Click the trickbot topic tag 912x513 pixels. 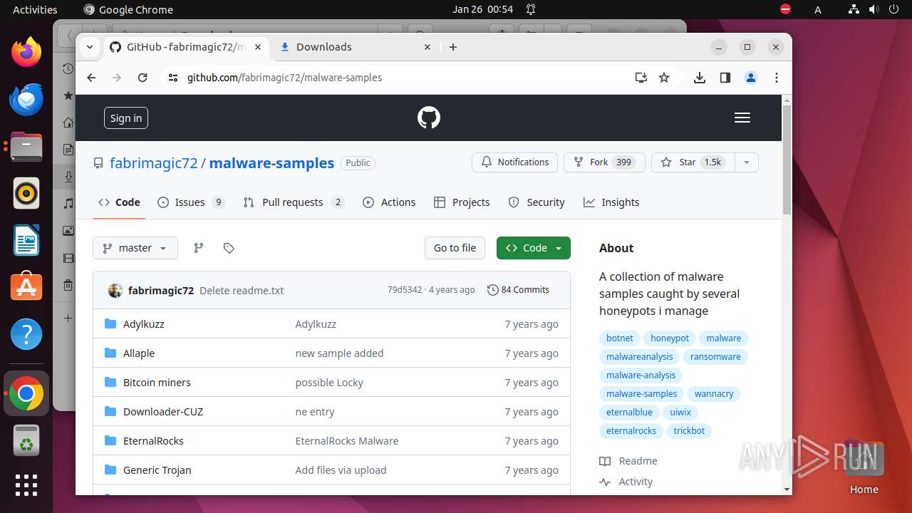click(689, 431)
